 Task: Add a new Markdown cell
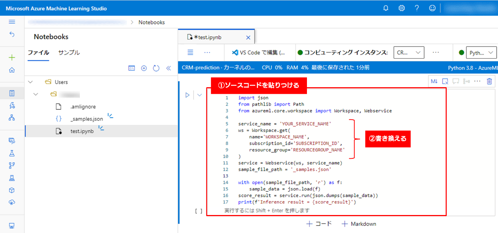click(x=359, y=224)
